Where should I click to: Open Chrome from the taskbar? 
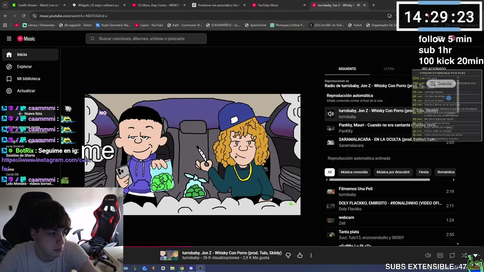[181, 268]
